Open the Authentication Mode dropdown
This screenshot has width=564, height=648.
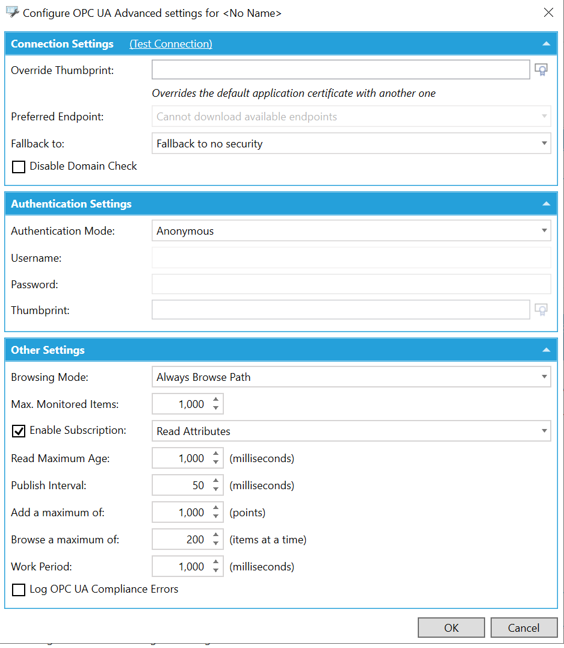click(x=351, y=230)
